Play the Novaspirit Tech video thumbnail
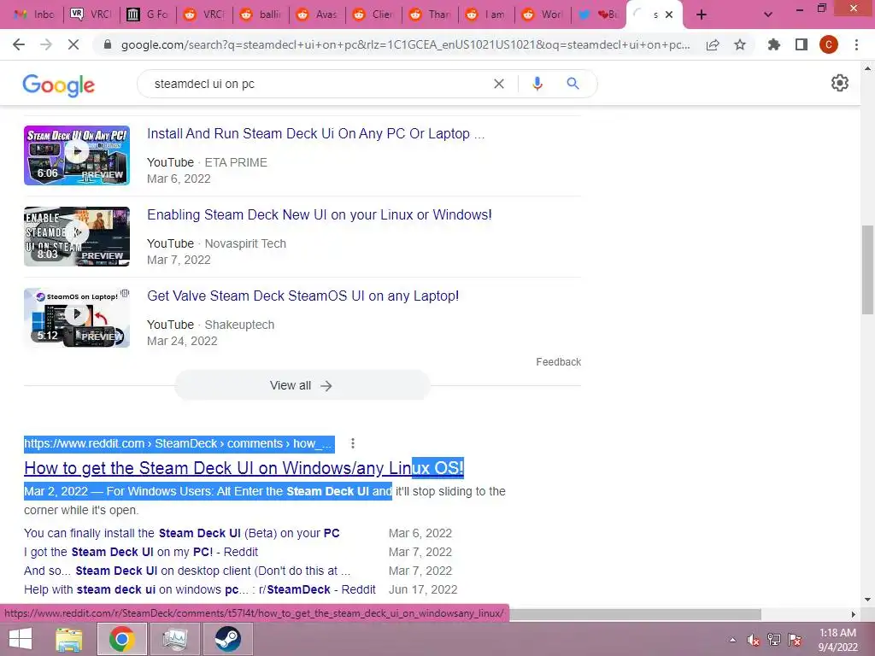 tap(76, 236)
